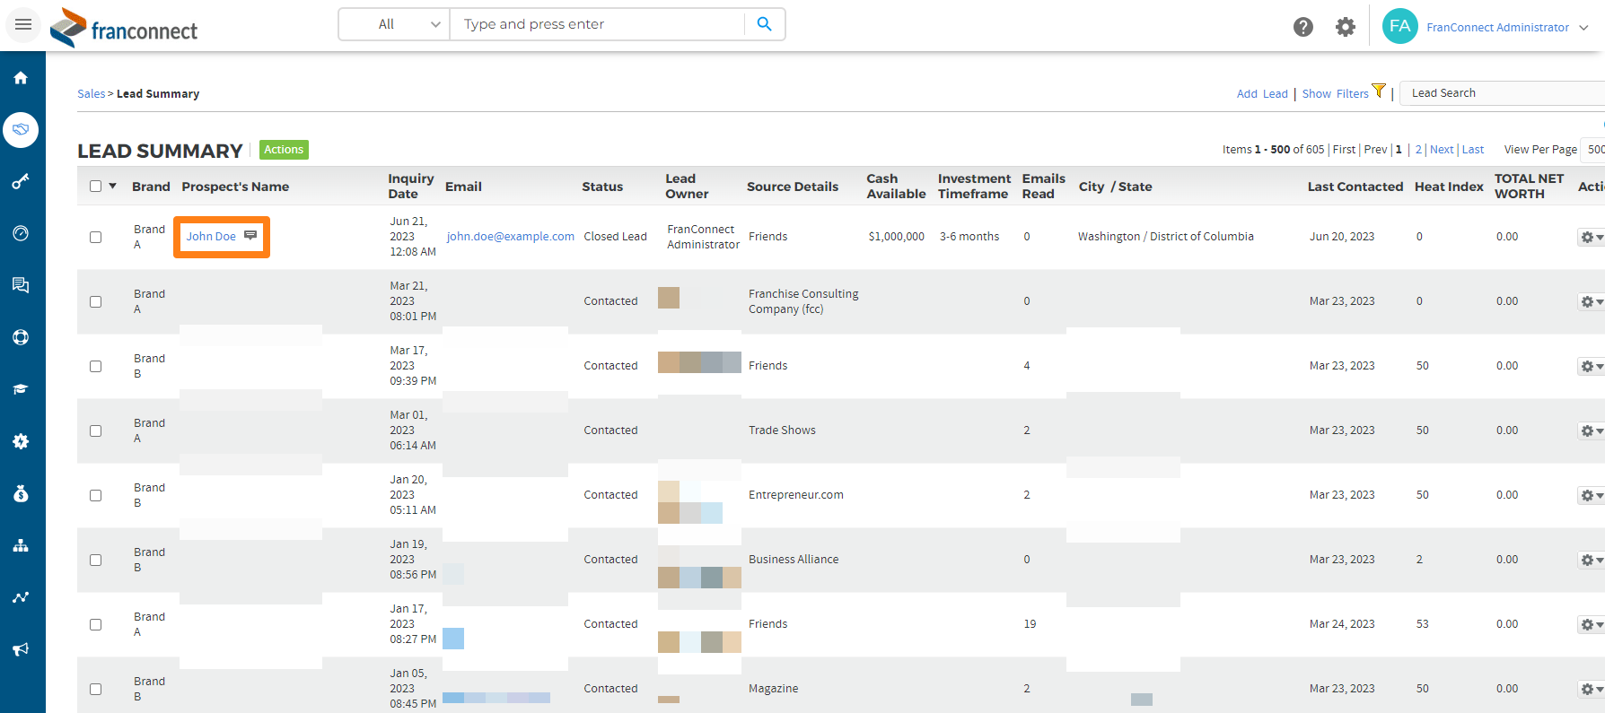Open the megaphone marketing icon in the sidebar
1605x713 pixels.
point(21,649)
